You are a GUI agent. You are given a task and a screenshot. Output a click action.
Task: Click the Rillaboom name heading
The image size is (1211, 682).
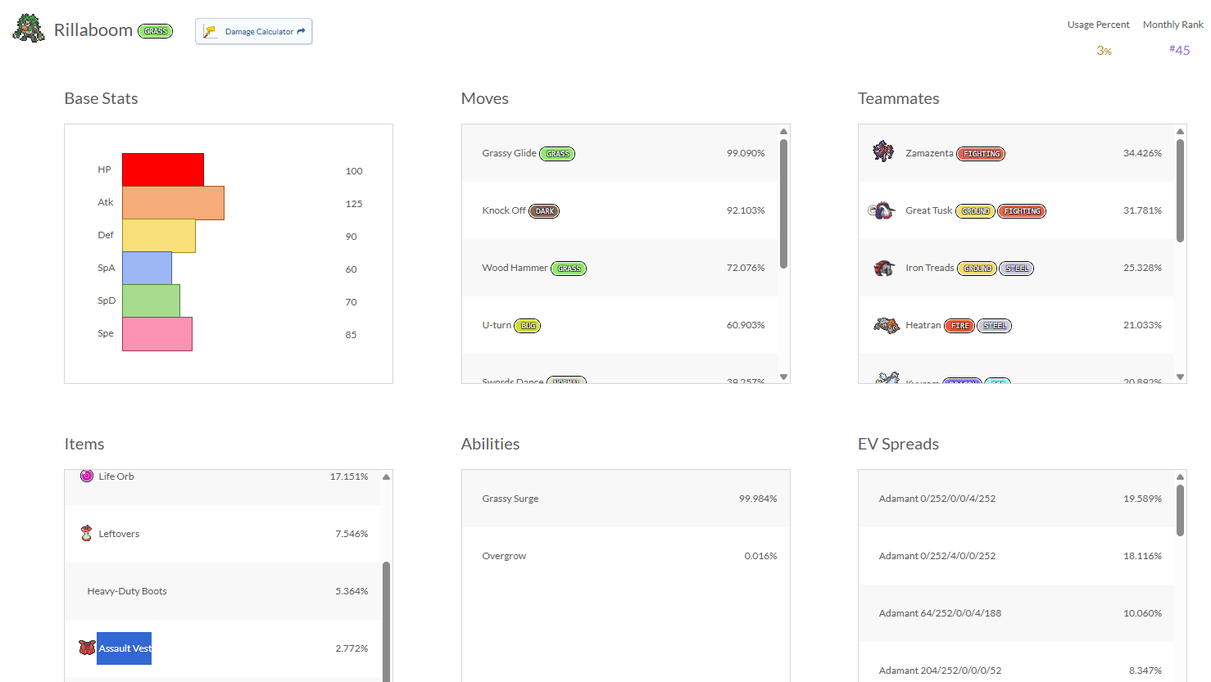point(93,30)
